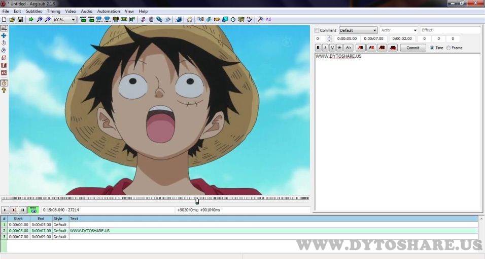Image resolution: width=485 pixels, height=259 pixels.
Task: Open the Automation manager icon
Action: coord(179,19)
